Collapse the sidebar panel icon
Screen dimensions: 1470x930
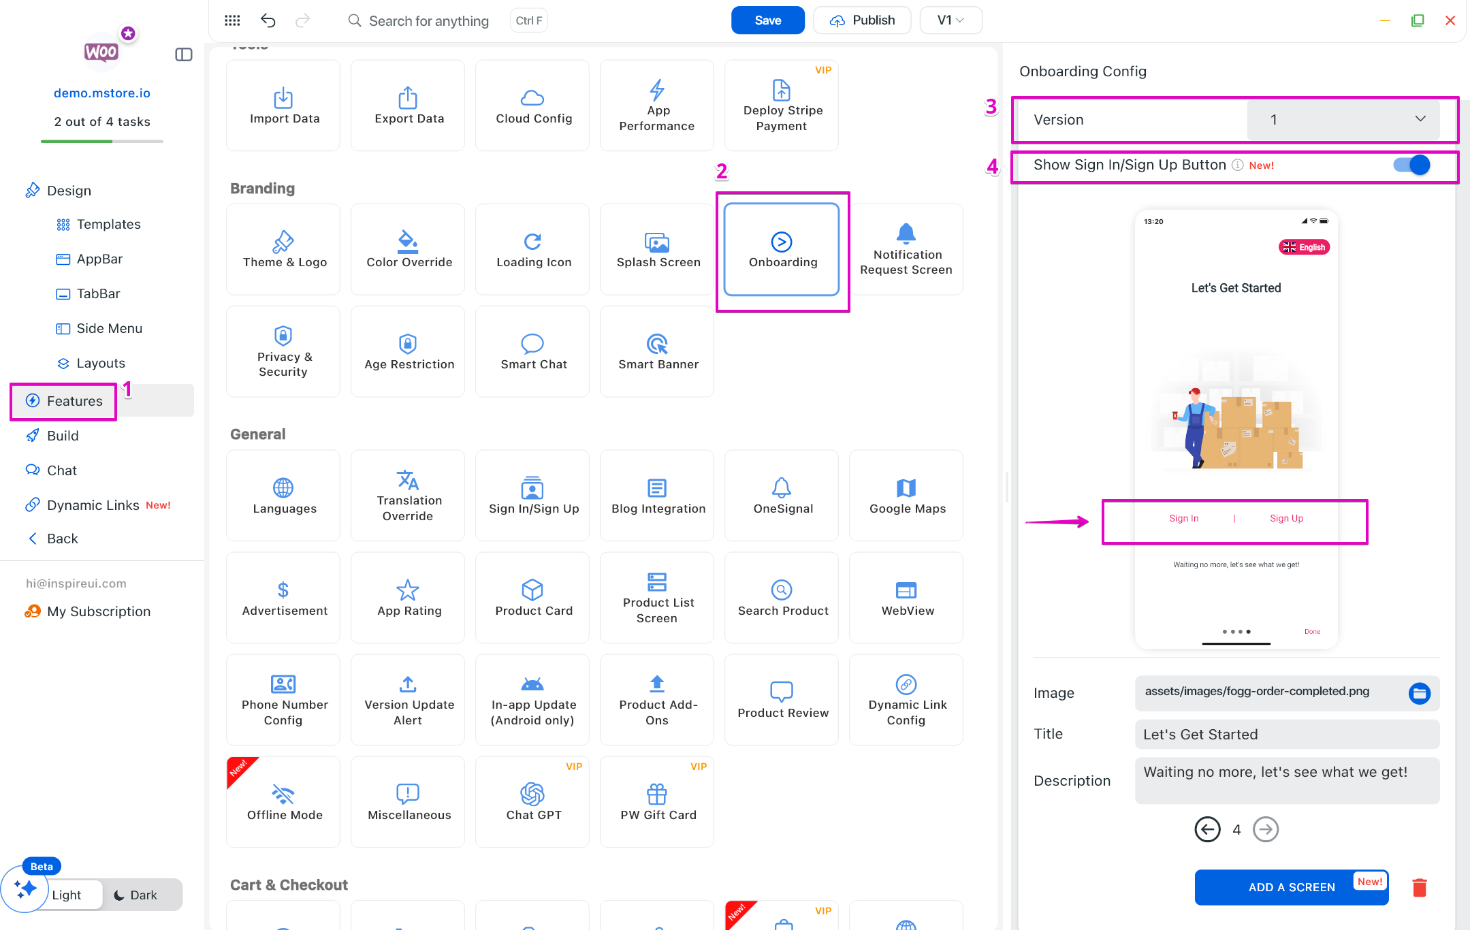[x=184, y=54]
